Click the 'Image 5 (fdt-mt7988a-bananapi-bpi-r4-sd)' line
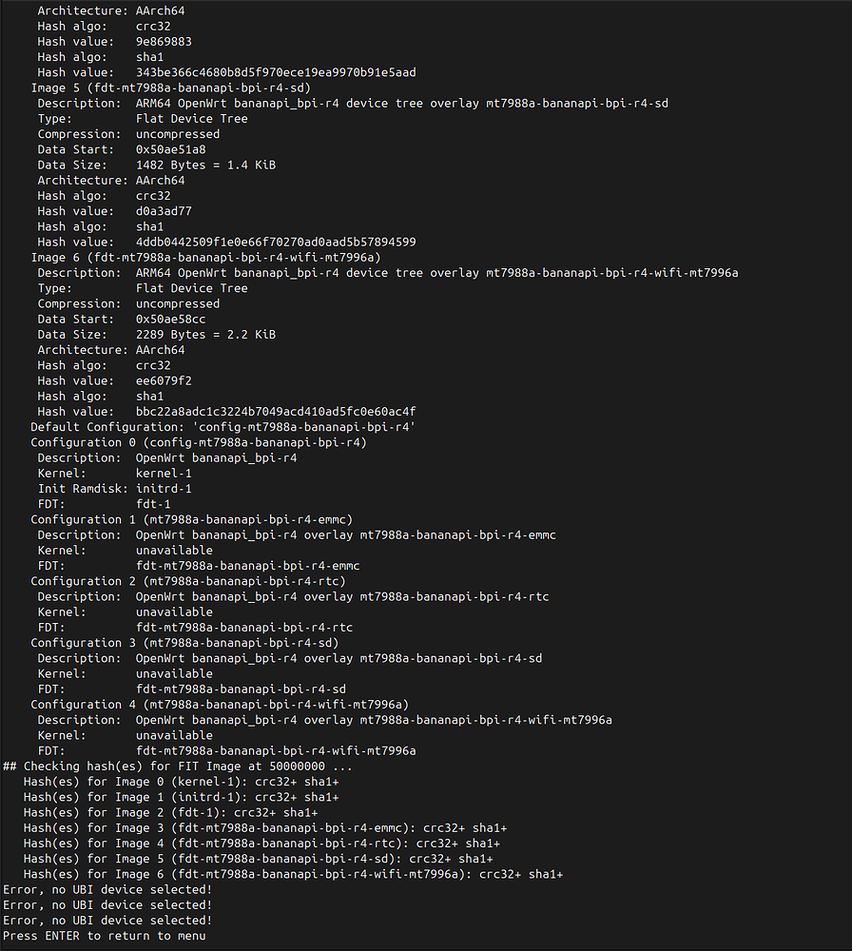This screenshot has height=951, width=852. [x=170, y=87]
